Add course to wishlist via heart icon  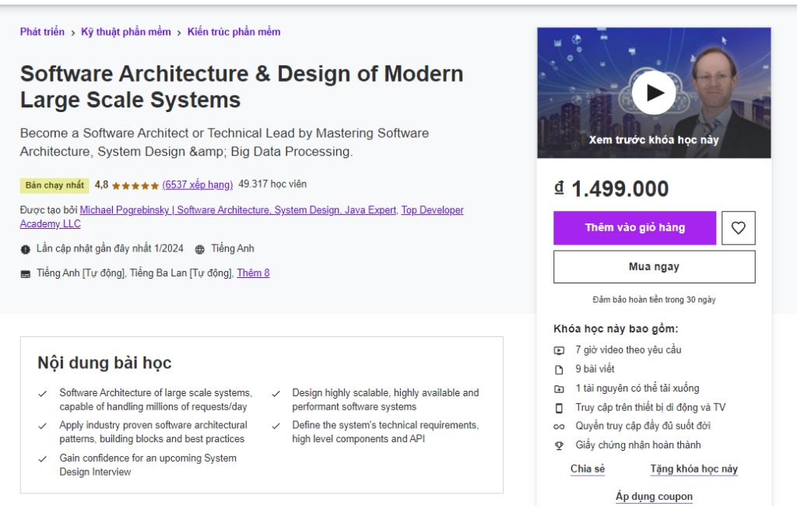point(738,227)
